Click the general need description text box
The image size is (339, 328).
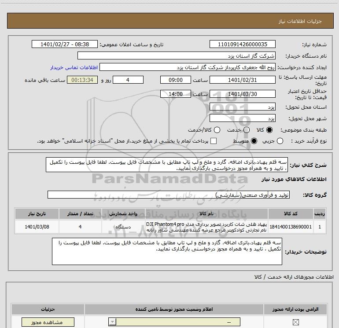[167, 165]
